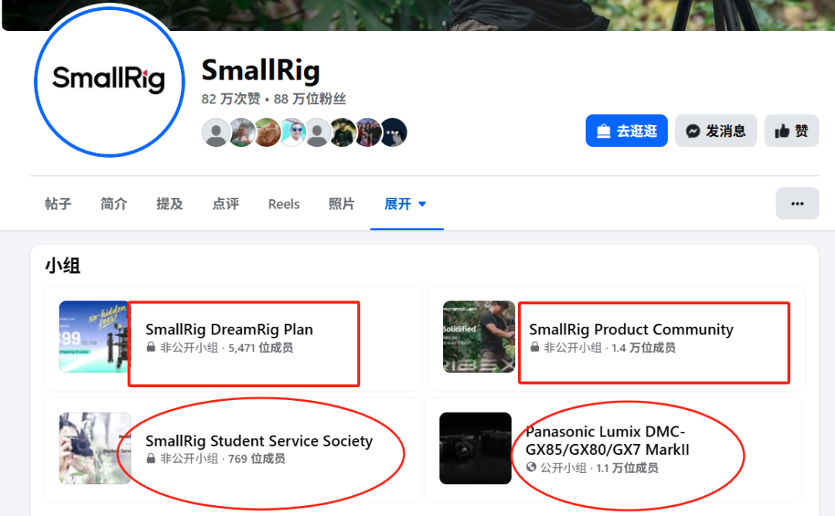Click the SmallRig profile picture

pos(109,81)
